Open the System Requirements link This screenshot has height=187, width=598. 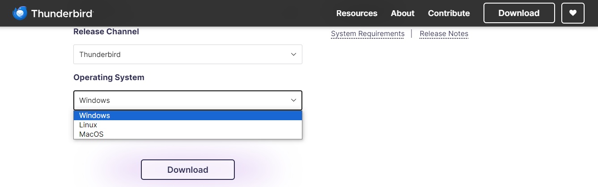(368, 34)
